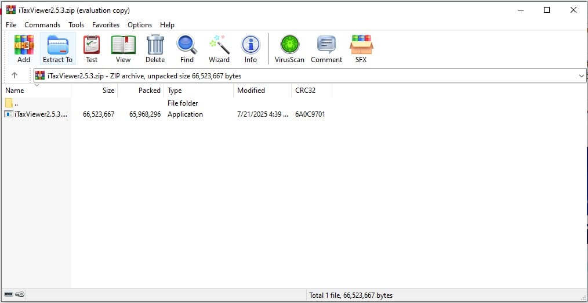Click the archive icon in the address bar
This screenshot has height=303, width=588.
pos(40,75)
